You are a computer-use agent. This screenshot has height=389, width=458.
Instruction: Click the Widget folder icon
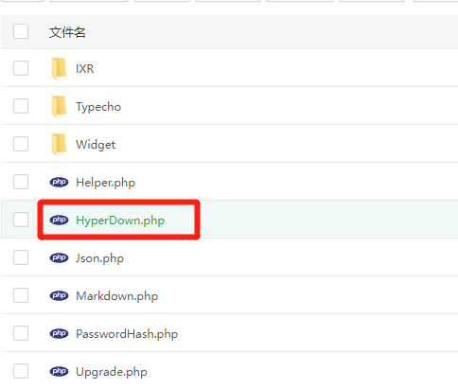[x=59, y=144]
